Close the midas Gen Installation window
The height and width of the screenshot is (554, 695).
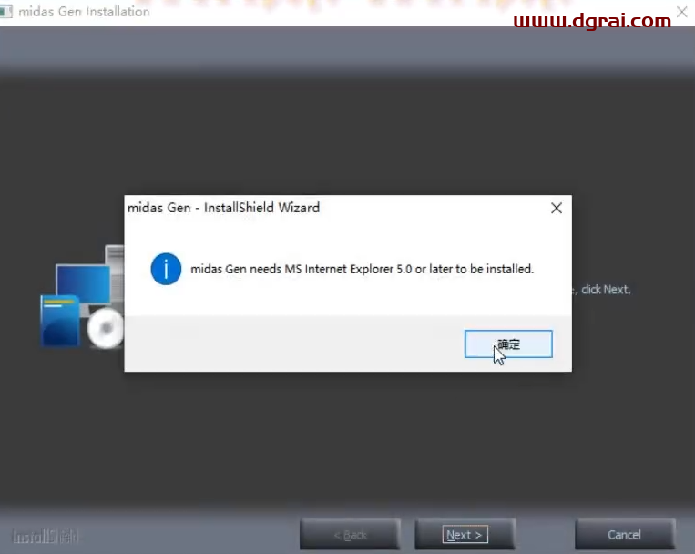point(681,12)
